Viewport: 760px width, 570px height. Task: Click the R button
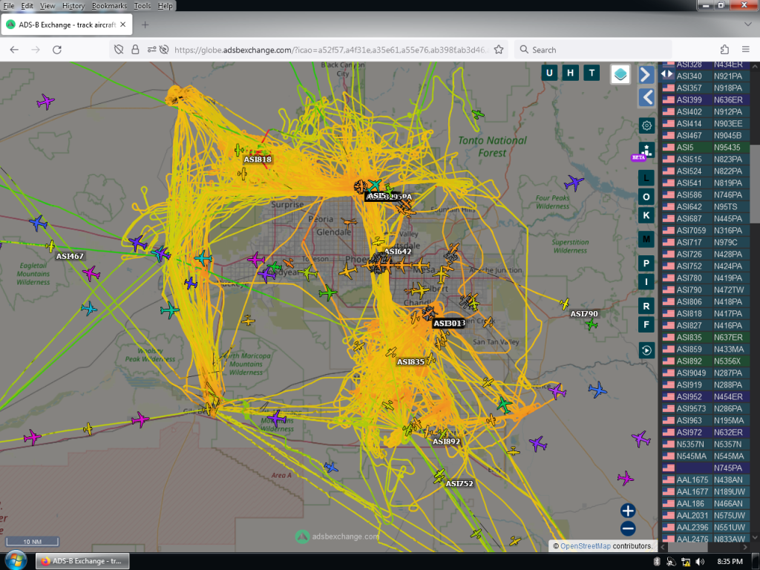click(646, 306)
